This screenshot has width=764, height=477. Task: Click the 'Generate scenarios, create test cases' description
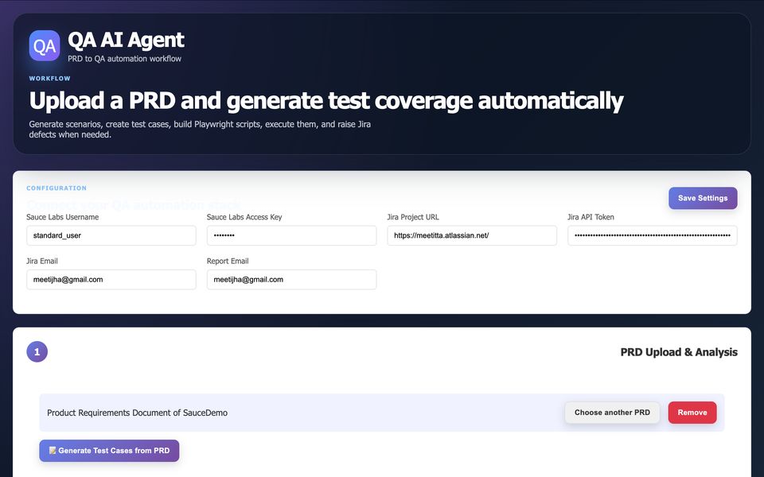[x=200, y=130]
